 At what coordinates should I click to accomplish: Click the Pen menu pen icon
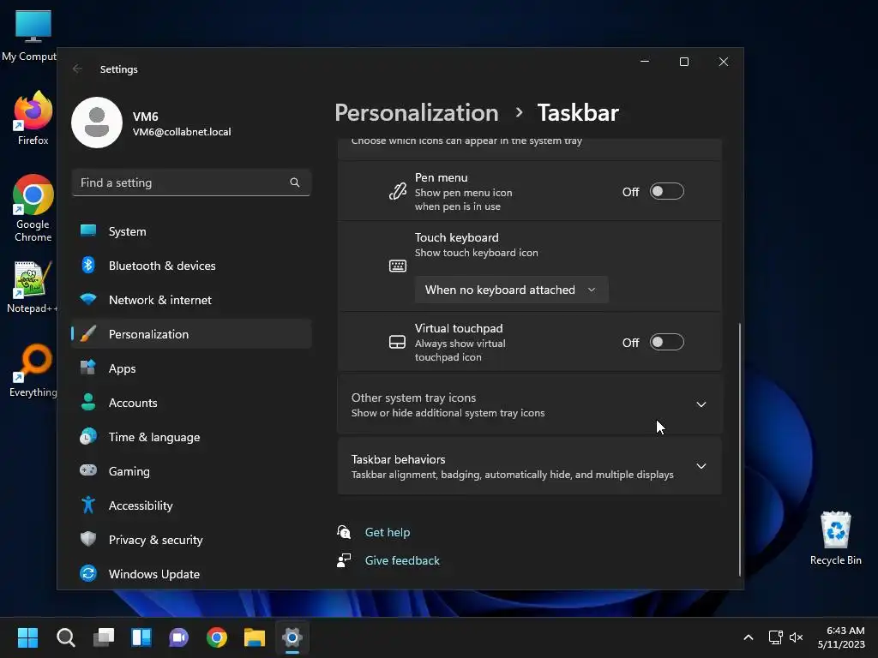[x=398, y=191]
